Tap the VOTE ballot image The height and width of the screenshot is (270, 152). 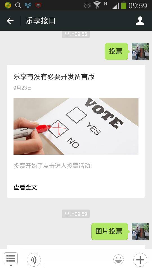[x=76, y=126]
